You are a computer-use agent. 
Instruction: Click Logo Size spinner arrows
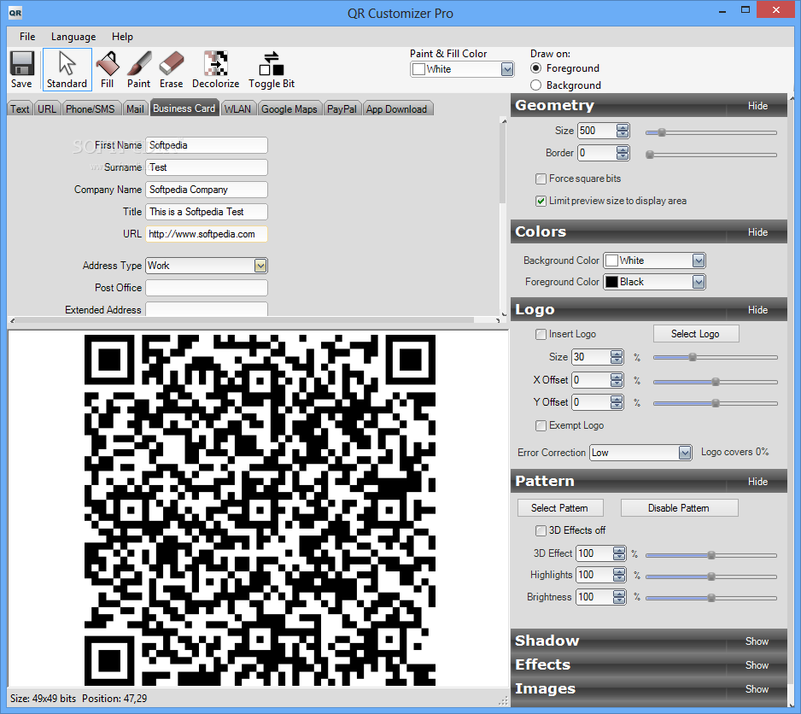click(617, 357)
